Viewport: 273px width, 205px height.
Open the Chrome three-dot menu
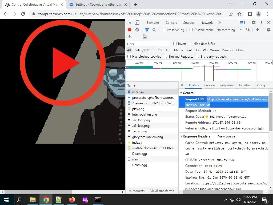click(x=267, y=14)
